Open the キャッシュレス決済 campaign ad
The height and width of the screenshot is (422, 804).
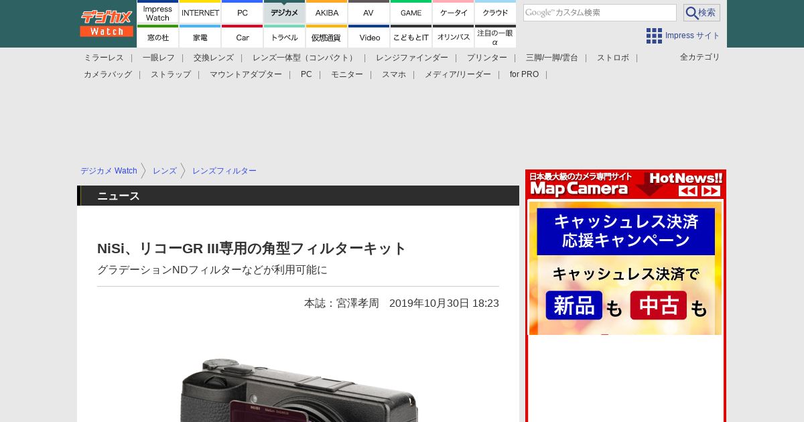pos(626,268)
